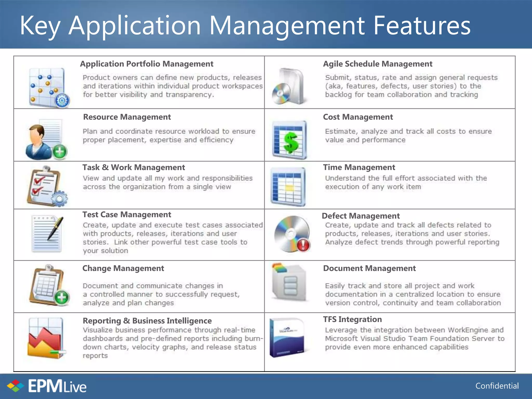Click the Defect Management disc alert icon
532x399 pixels.
292,234
